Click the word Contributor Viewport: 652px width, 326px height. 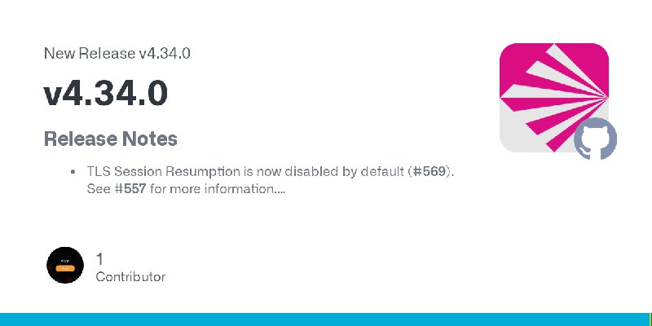click(x=130, y=276)
